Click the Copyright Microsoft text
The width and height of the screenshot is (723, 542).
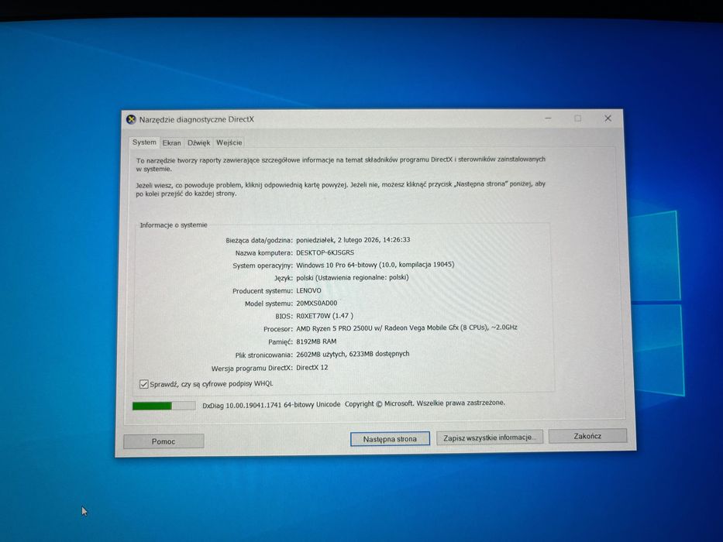(x=425, y=403)
